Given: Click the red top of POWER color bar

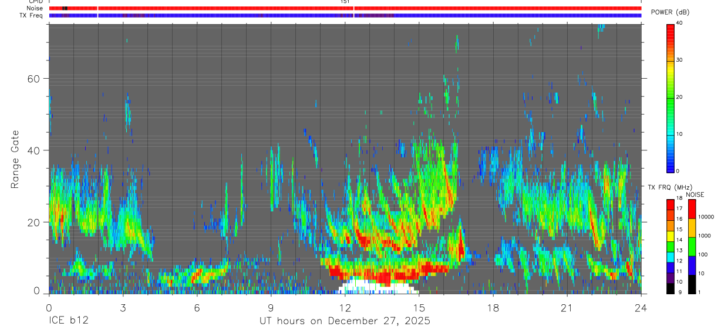Looking at the screenshot, I should [671, 31].
